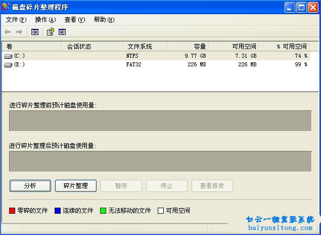Screen dimensions: 321x235
Task: Click the forward arrow toolbar icon
Action: [x=19, y=32]
